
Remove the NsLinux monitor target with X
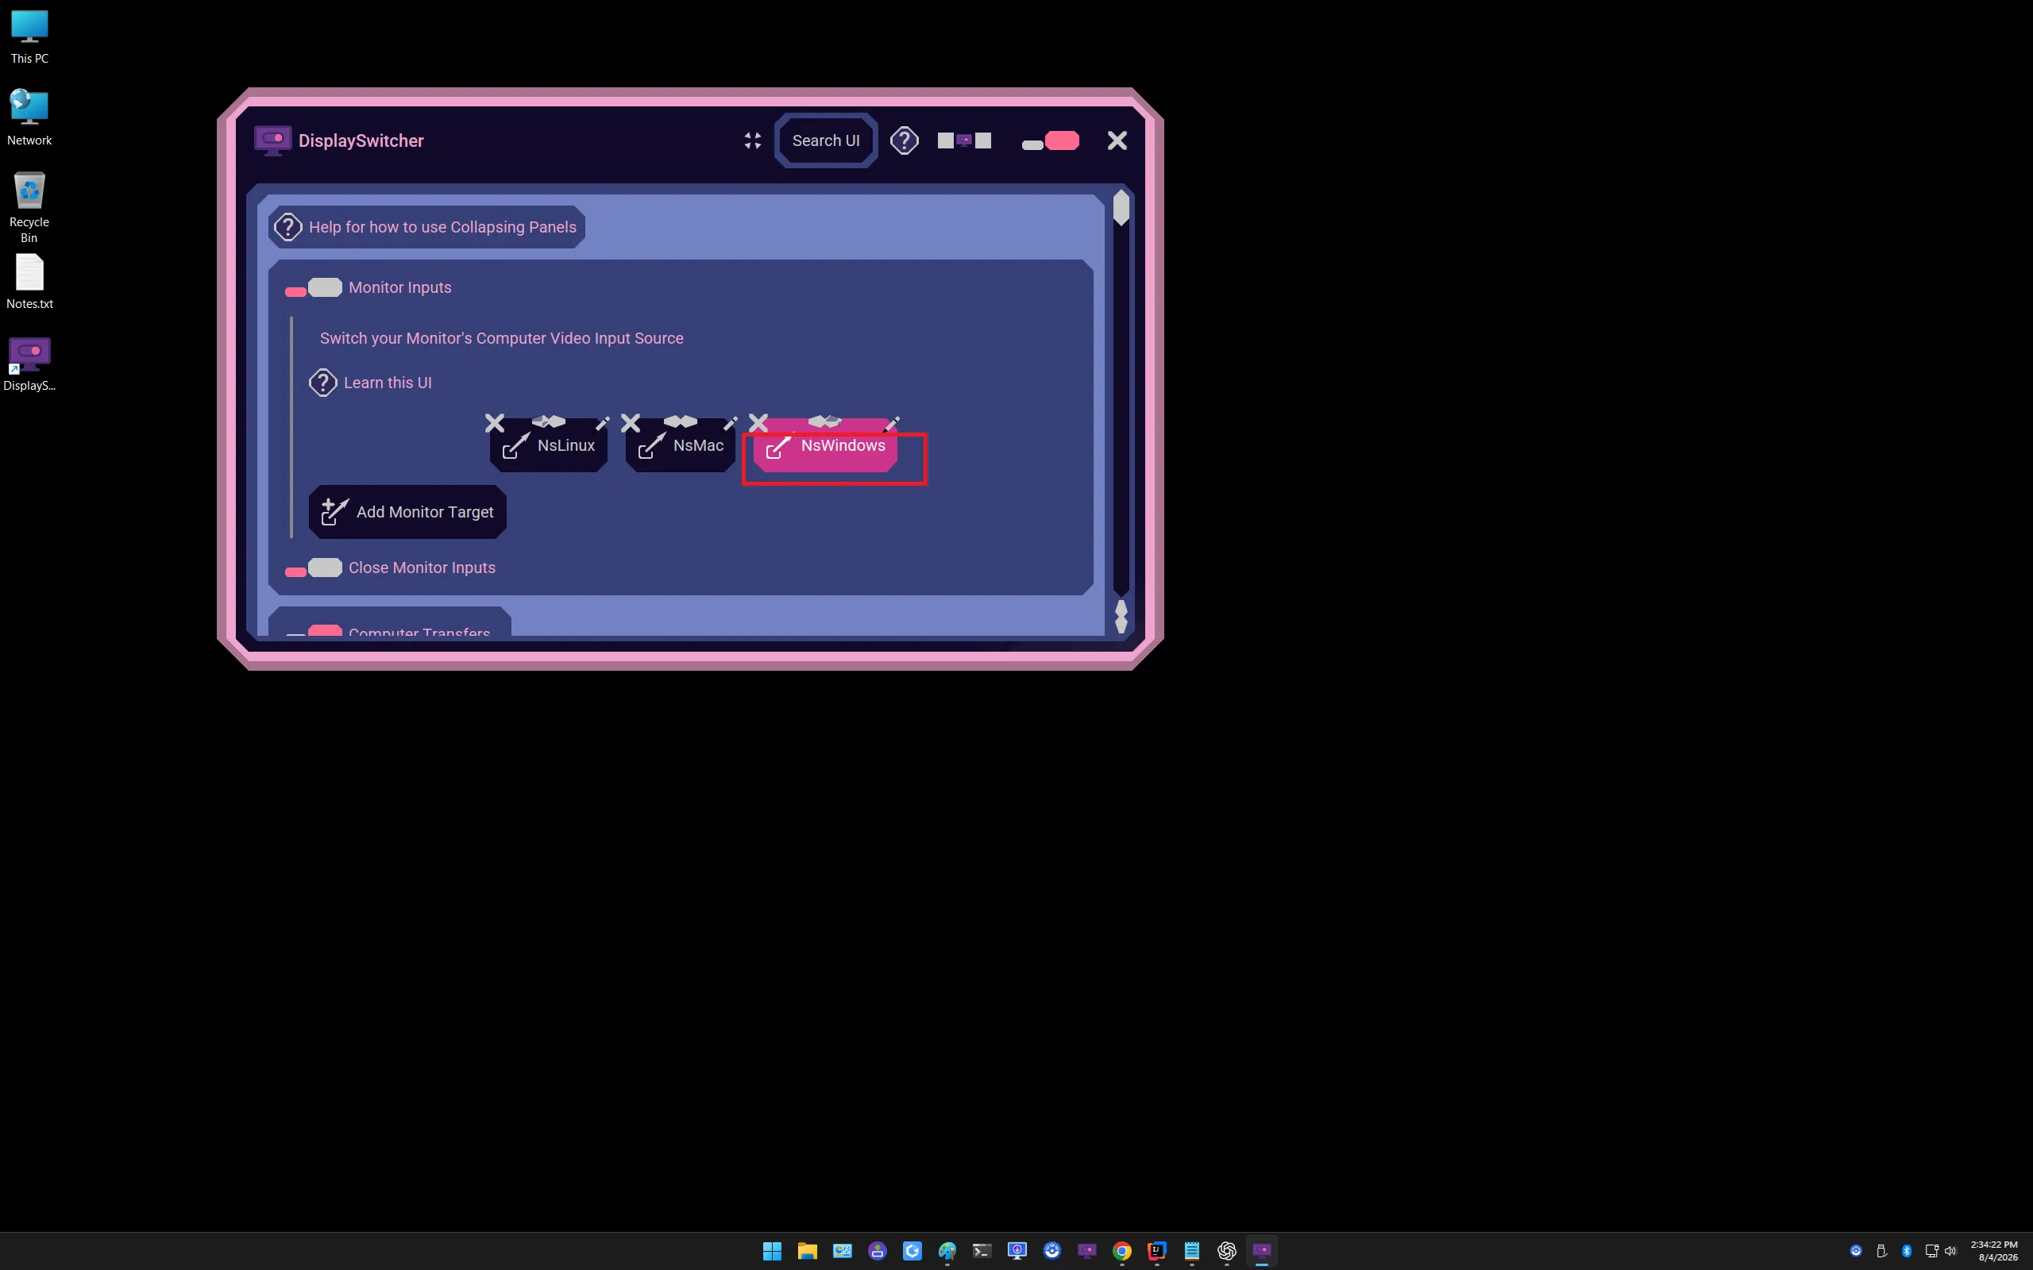click(x=495, y=422)
